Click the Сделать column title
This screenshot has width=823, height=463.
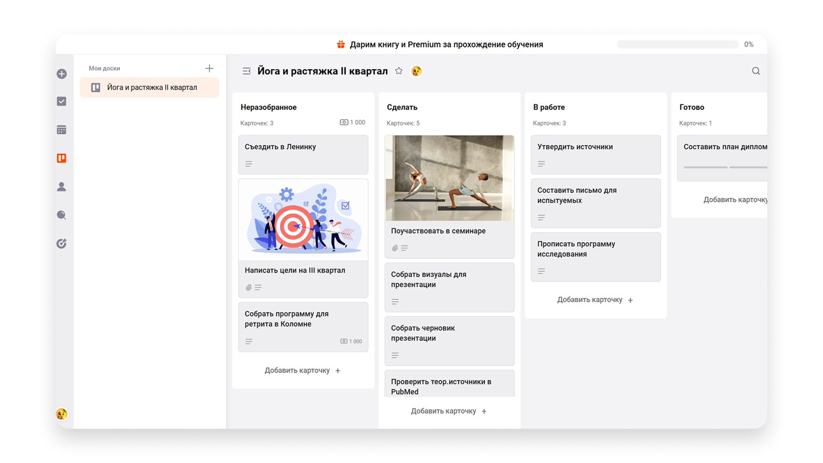pyautogui.click(x=402, y=107)
